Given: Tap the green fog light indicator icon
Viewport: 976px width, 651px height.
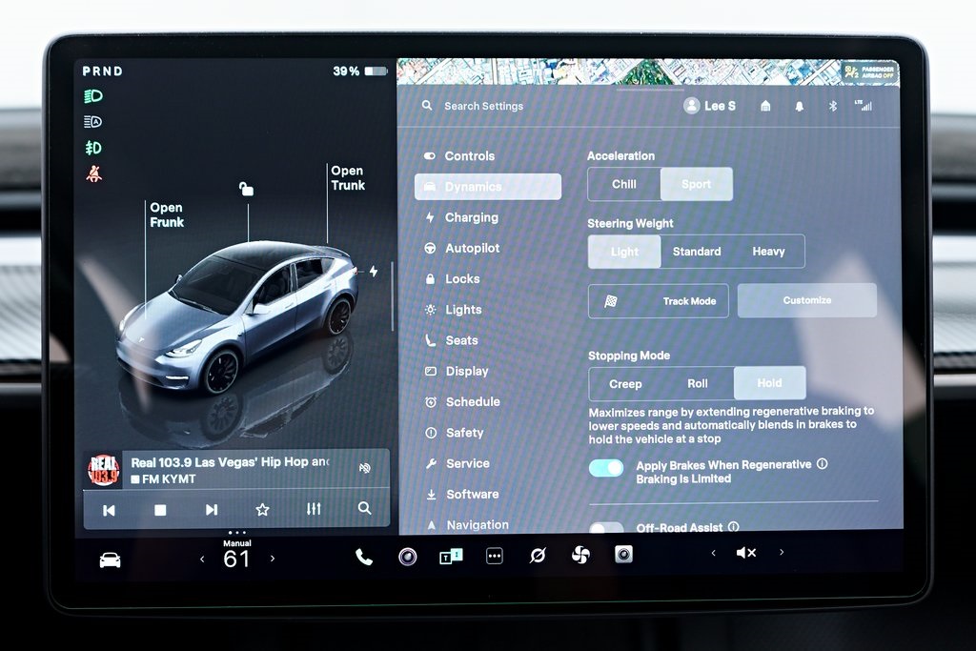Looking at the screenshot, I should (93, 148).
